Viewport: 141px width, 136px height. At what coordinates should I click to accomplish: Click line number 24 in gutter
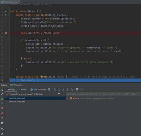[2, 80]
